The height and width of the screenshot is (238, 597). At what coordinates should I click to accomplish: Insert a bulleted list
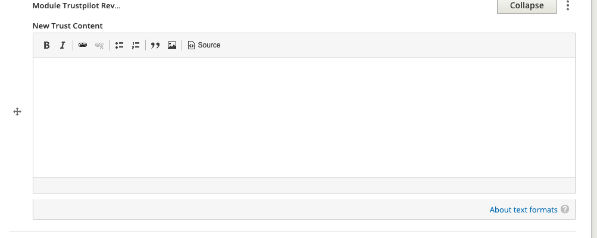pyautogui.click(x=119, y=45)
